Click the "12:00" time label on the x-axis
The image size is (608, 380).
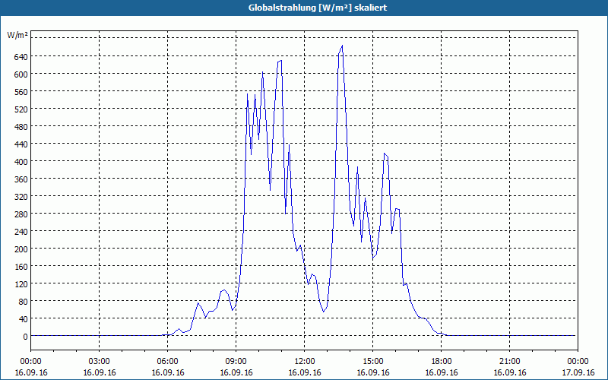click(x=305, y=362)
